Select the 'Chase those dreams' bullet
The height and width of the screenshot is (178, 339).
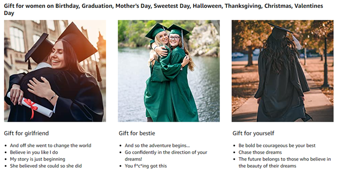(x=260, y=152)
